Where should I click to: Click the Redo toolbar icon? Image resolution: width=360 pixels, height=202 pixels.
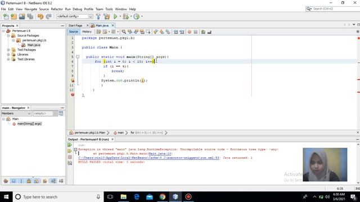(48, 16)
